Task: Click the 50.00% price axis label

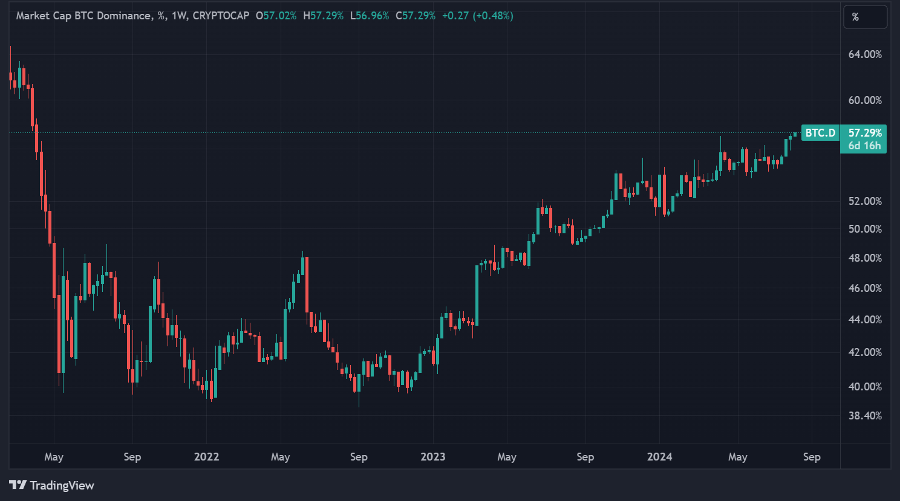Action: click(x=865, y=229)
